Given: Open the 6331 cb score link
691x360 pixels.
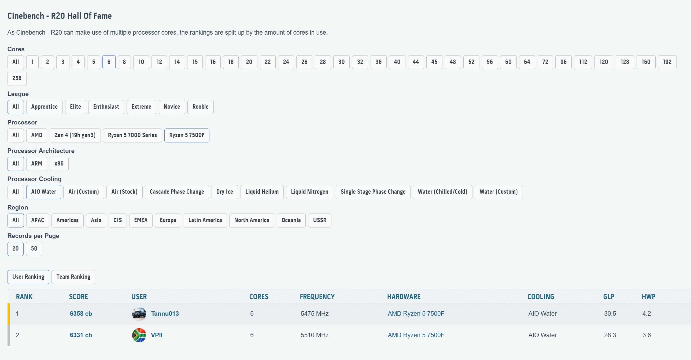Looking at the screenshot, I should [81, 335].
